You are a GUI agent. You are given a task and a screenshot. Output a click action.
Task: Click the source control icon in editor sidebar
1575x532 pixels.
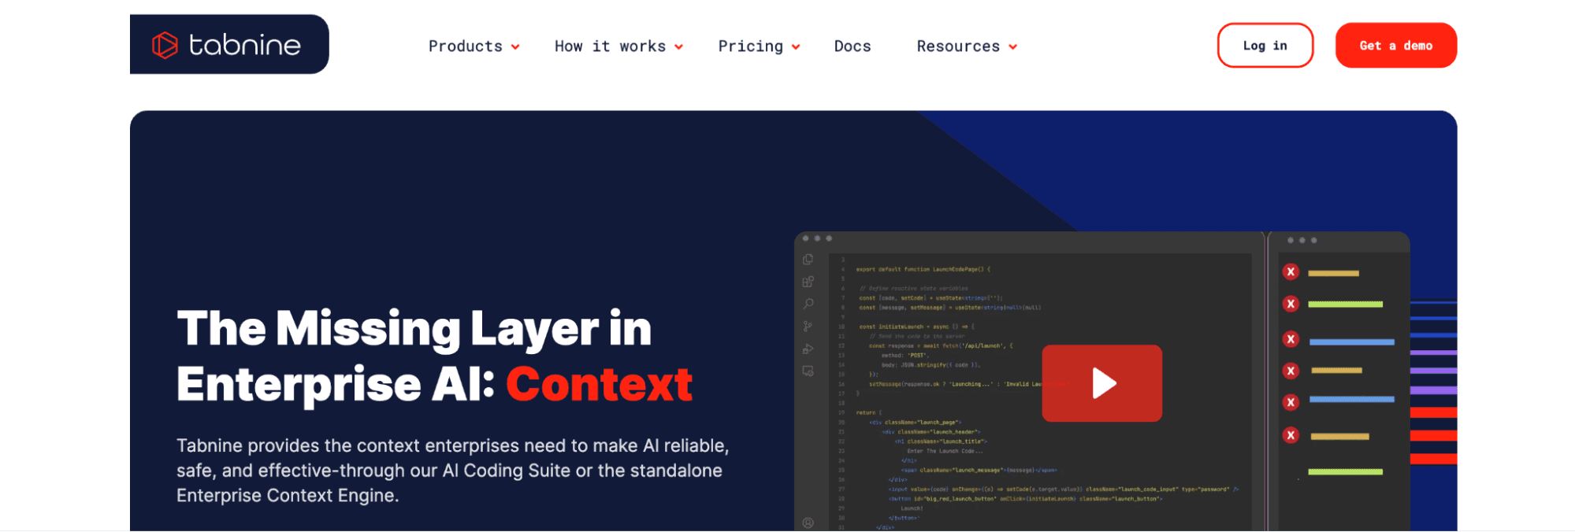tap(808, 326)
